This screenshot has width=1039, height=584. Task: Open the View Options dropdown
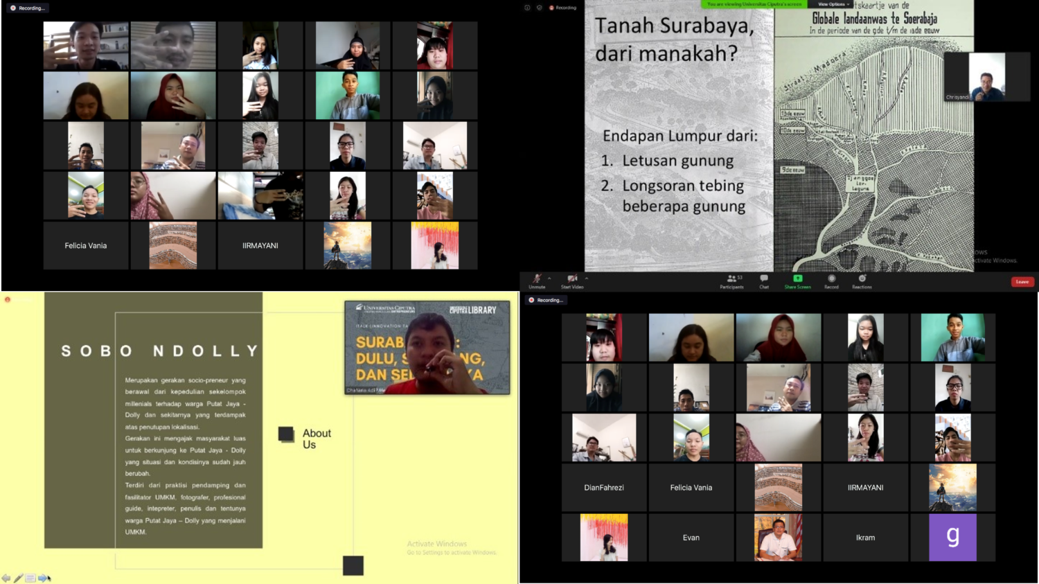834,4
